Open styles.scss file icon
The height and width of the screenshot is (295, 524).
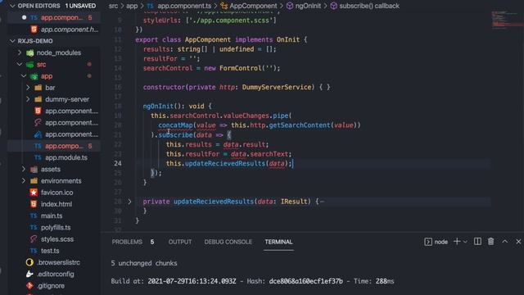click(34, 239)
